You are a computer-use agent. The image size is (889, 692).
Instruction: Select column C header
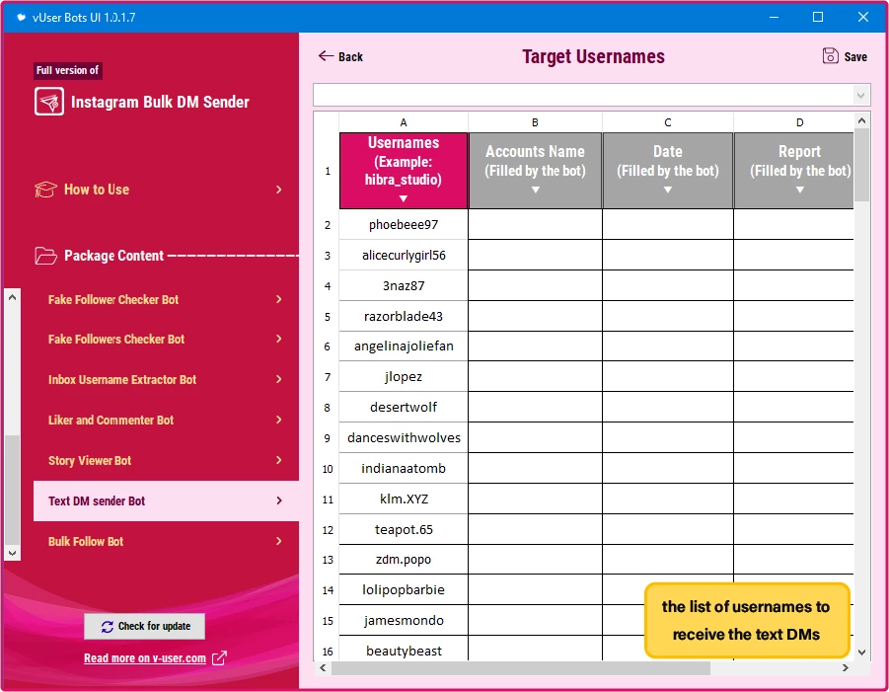click(668, 122)
